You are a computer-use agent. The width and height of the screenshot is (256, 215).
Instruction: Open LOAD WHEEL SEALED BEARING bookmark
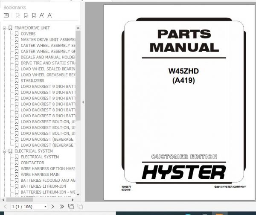tap(48, 69)
